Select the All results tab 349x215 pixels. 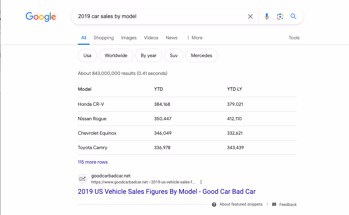tap(84, 38)
